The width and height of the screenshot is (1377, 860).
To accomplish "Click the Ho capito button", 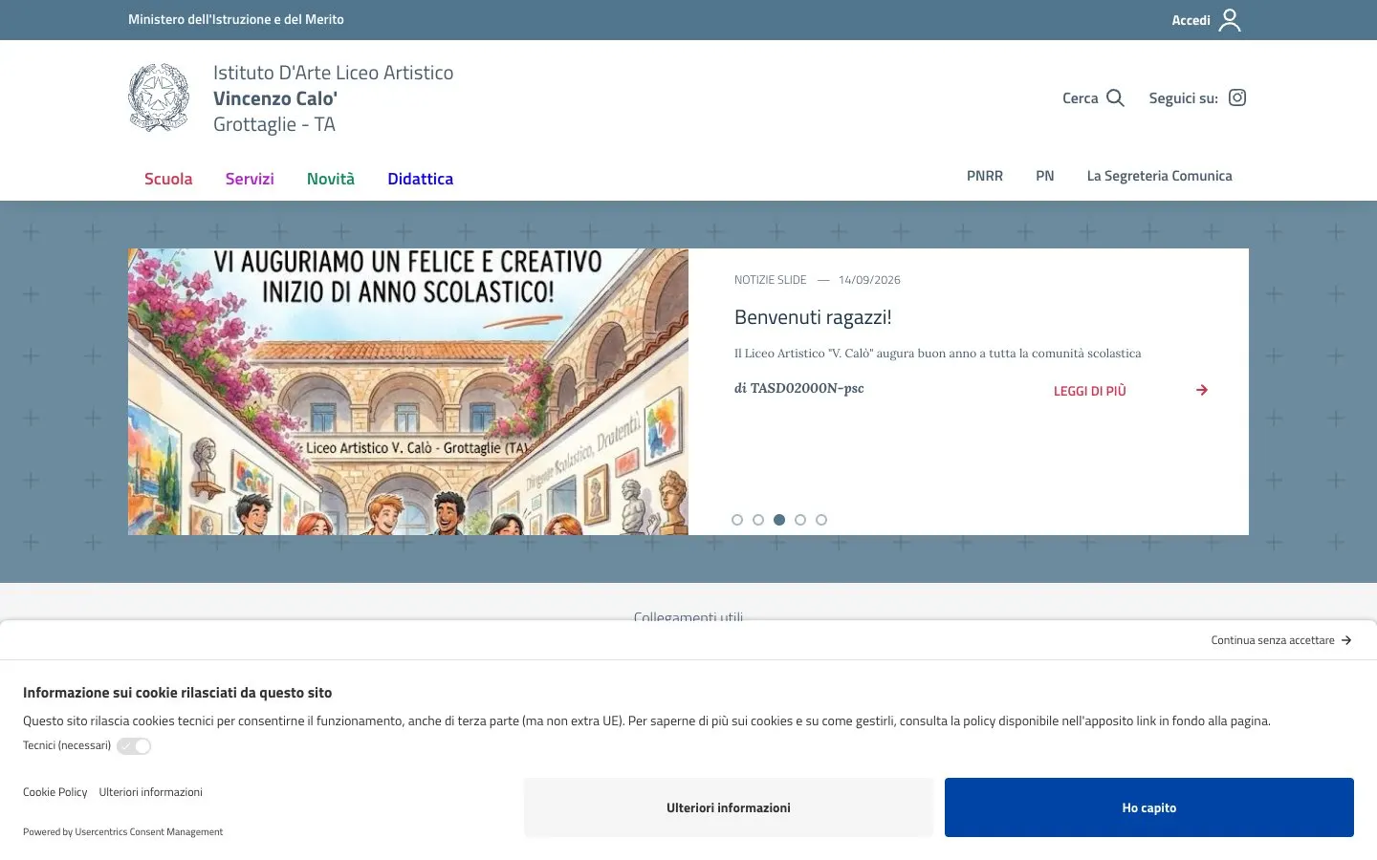I will pyautogui.click(x=1149, y=807).
